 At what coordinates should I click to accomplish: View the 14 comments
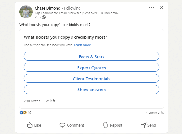coord(154,113)
